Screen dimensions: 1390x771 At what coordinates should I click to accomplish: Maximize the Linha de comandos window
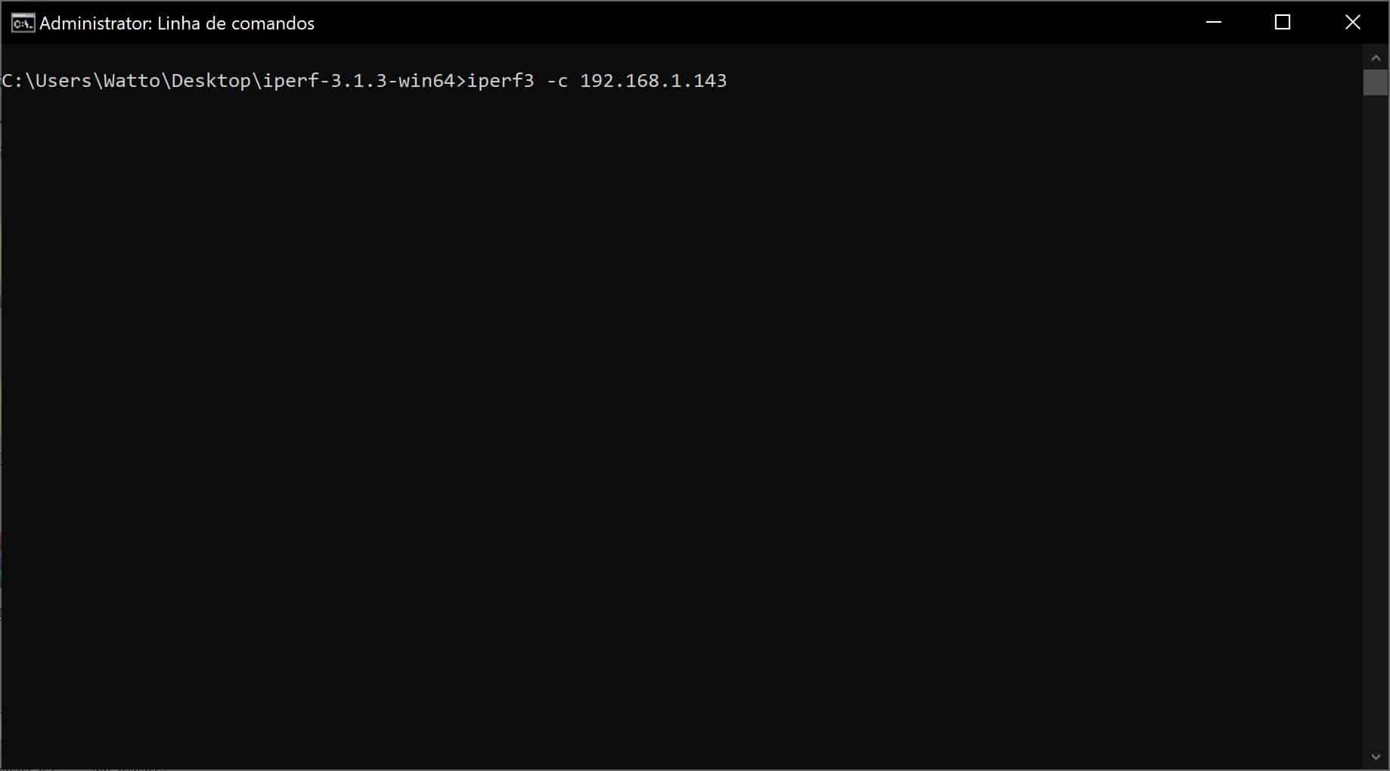point(1283,23)
